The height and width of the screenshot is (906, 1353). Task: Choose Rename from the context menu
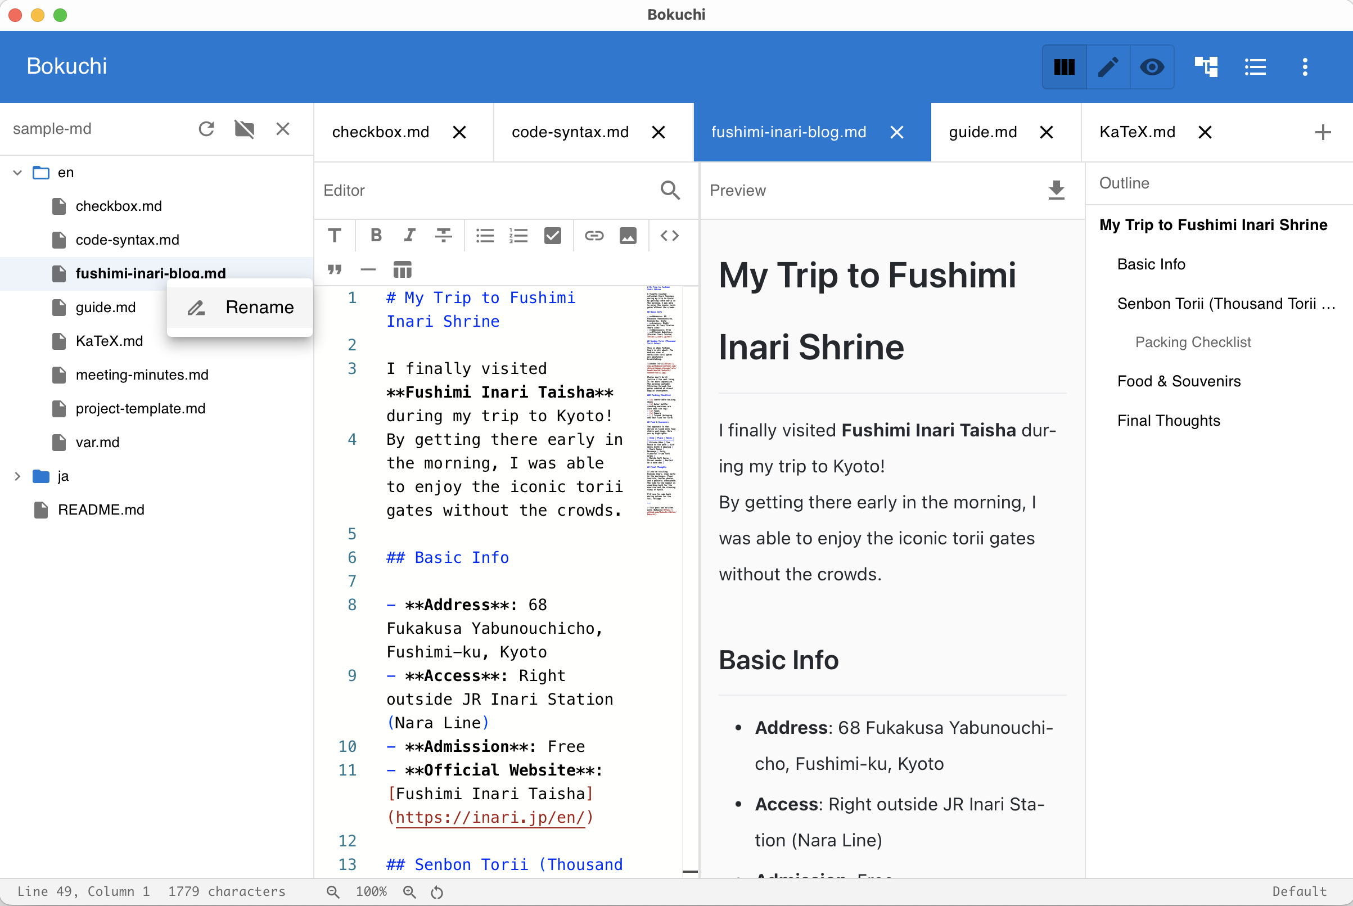259,307
